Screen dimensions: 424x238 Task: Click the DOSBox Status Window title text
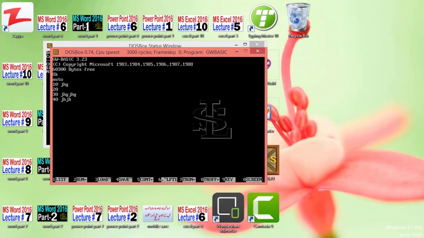pos(155,46)
